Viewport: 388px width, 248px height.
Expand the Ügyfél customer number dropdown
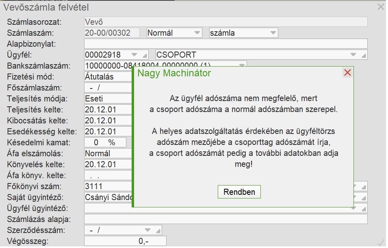133,54
